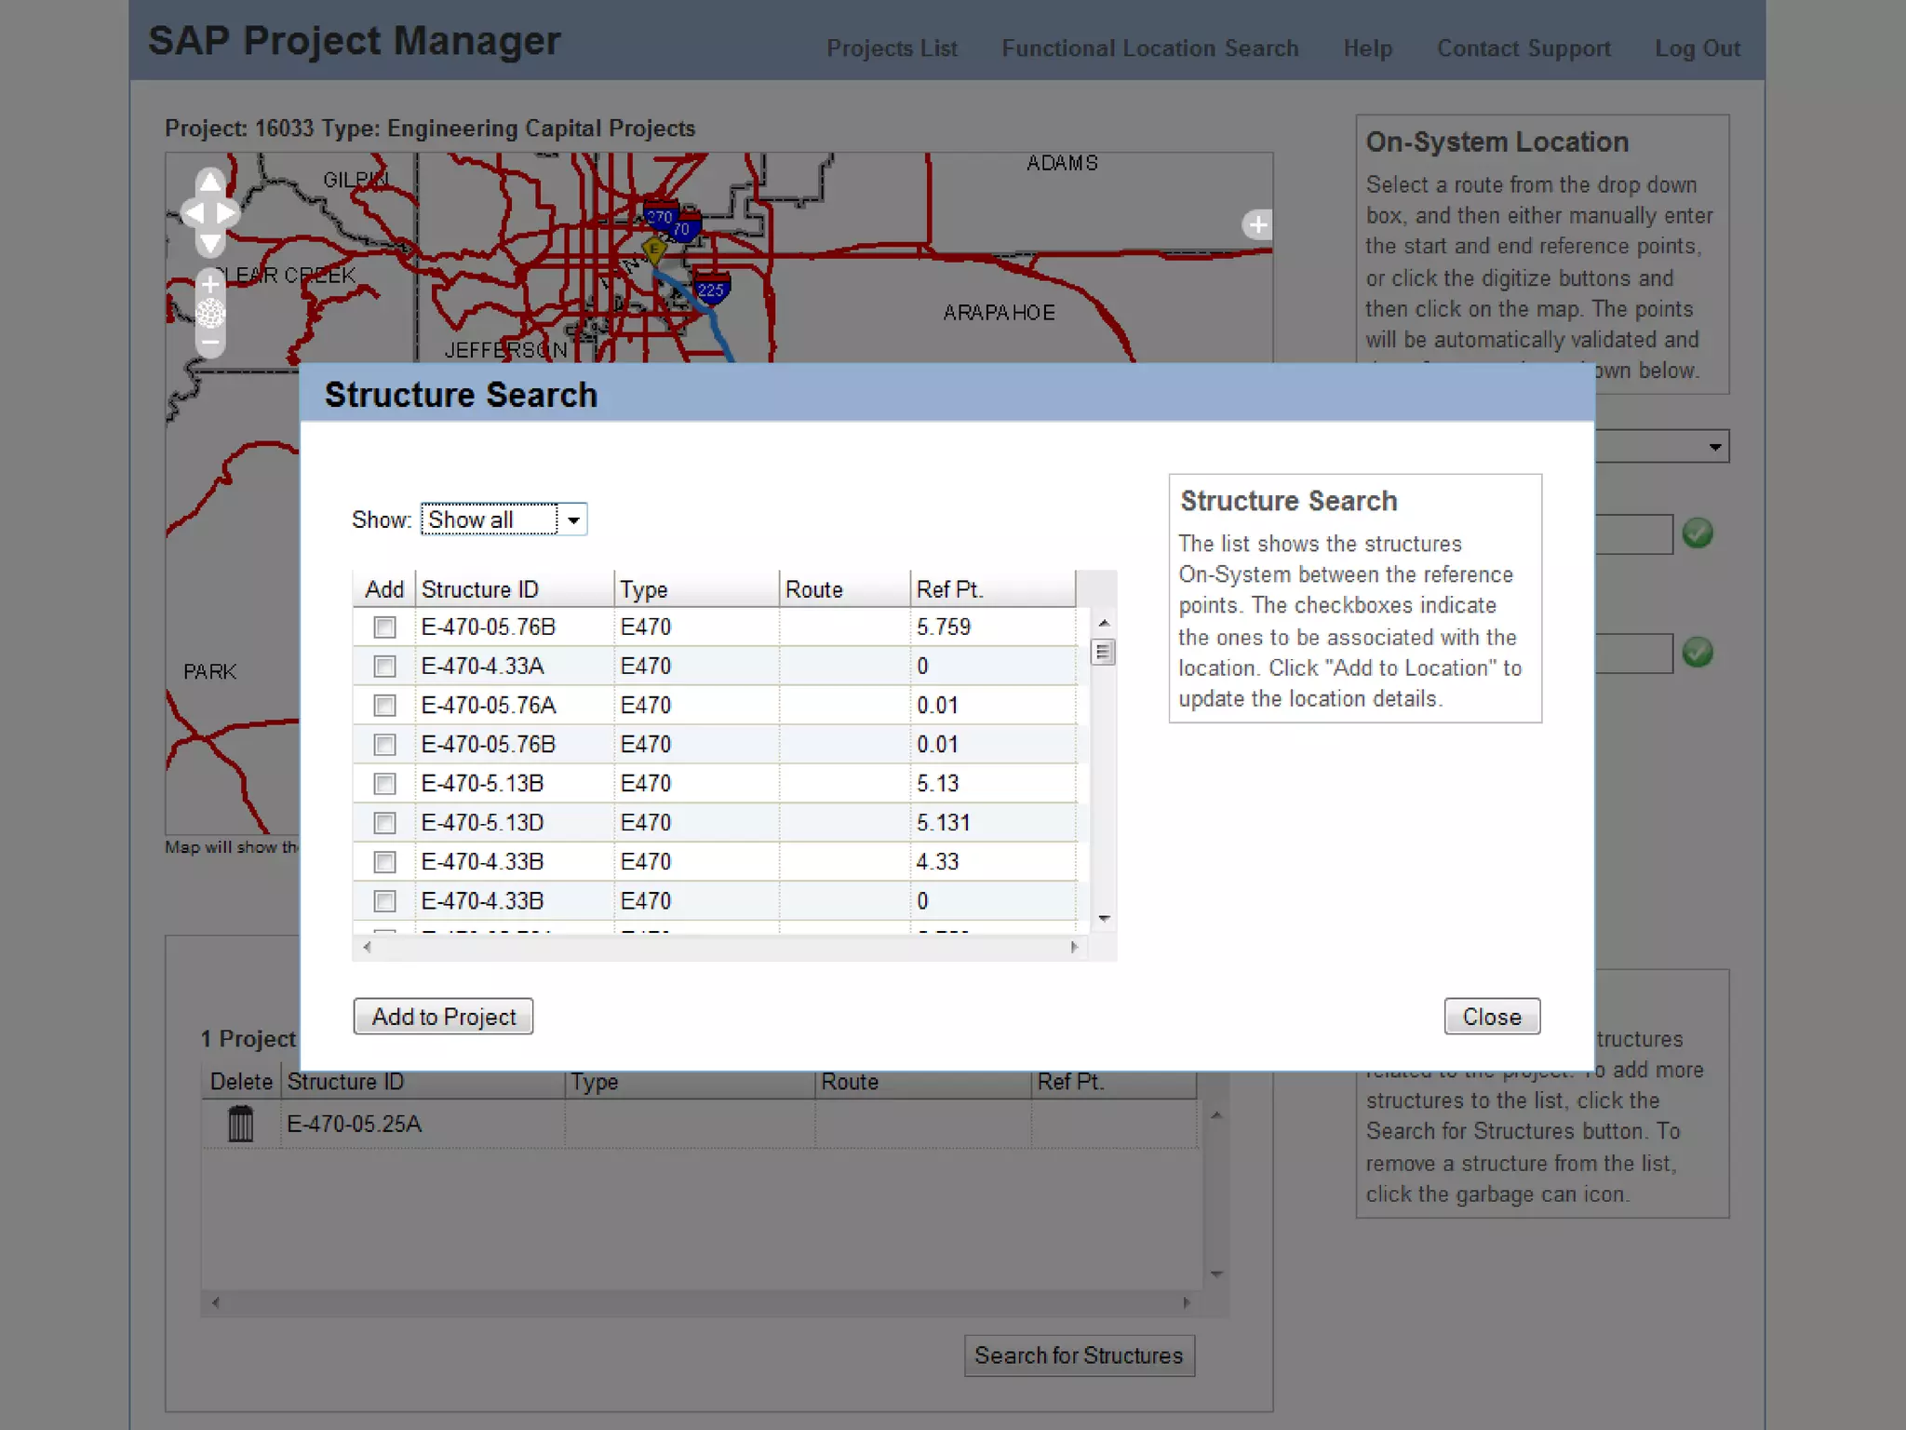
Task: Sort by the Structure ID column header
Action: click(514, 589)
